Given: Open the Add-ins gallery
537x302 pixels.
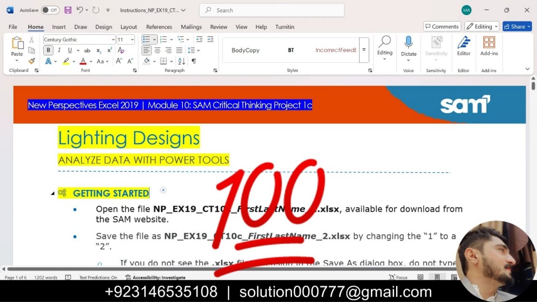Looking at the screenshot, I should point(489,46).
